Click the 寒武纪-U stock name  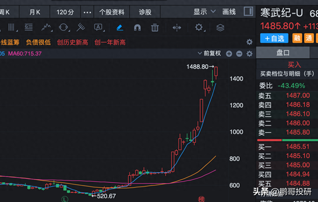tap(282, 13)
